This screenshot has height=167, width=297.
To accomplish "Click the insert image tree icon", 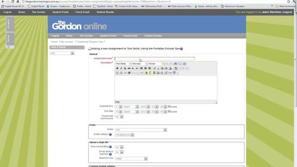I will pyautogui.click(x=146, y=73).
